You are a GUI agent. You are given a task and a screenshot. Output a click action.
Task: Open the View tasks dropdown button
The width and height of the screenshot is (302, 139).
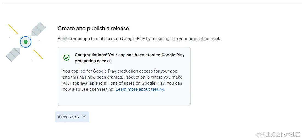[68, 117]
